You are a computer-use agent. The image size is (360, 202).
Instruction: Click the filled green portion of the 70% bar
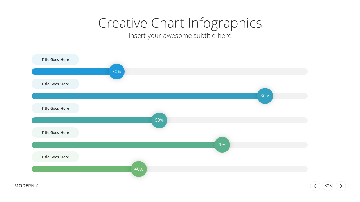coord(123,145)
